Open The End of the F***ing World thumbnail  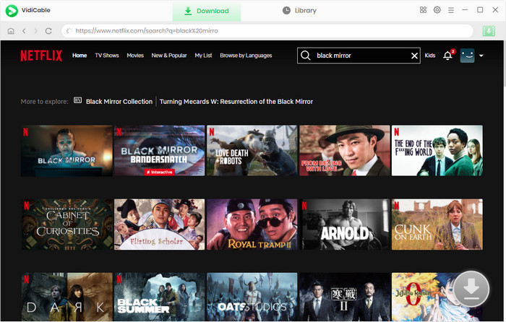click(437, 150)
